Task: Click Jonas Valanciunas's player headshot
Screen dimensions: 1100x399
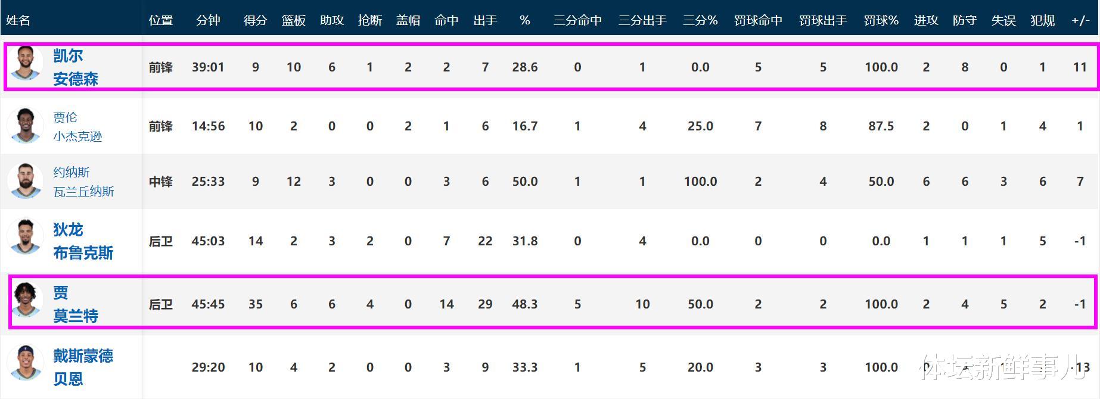Action: coord(26,180)
